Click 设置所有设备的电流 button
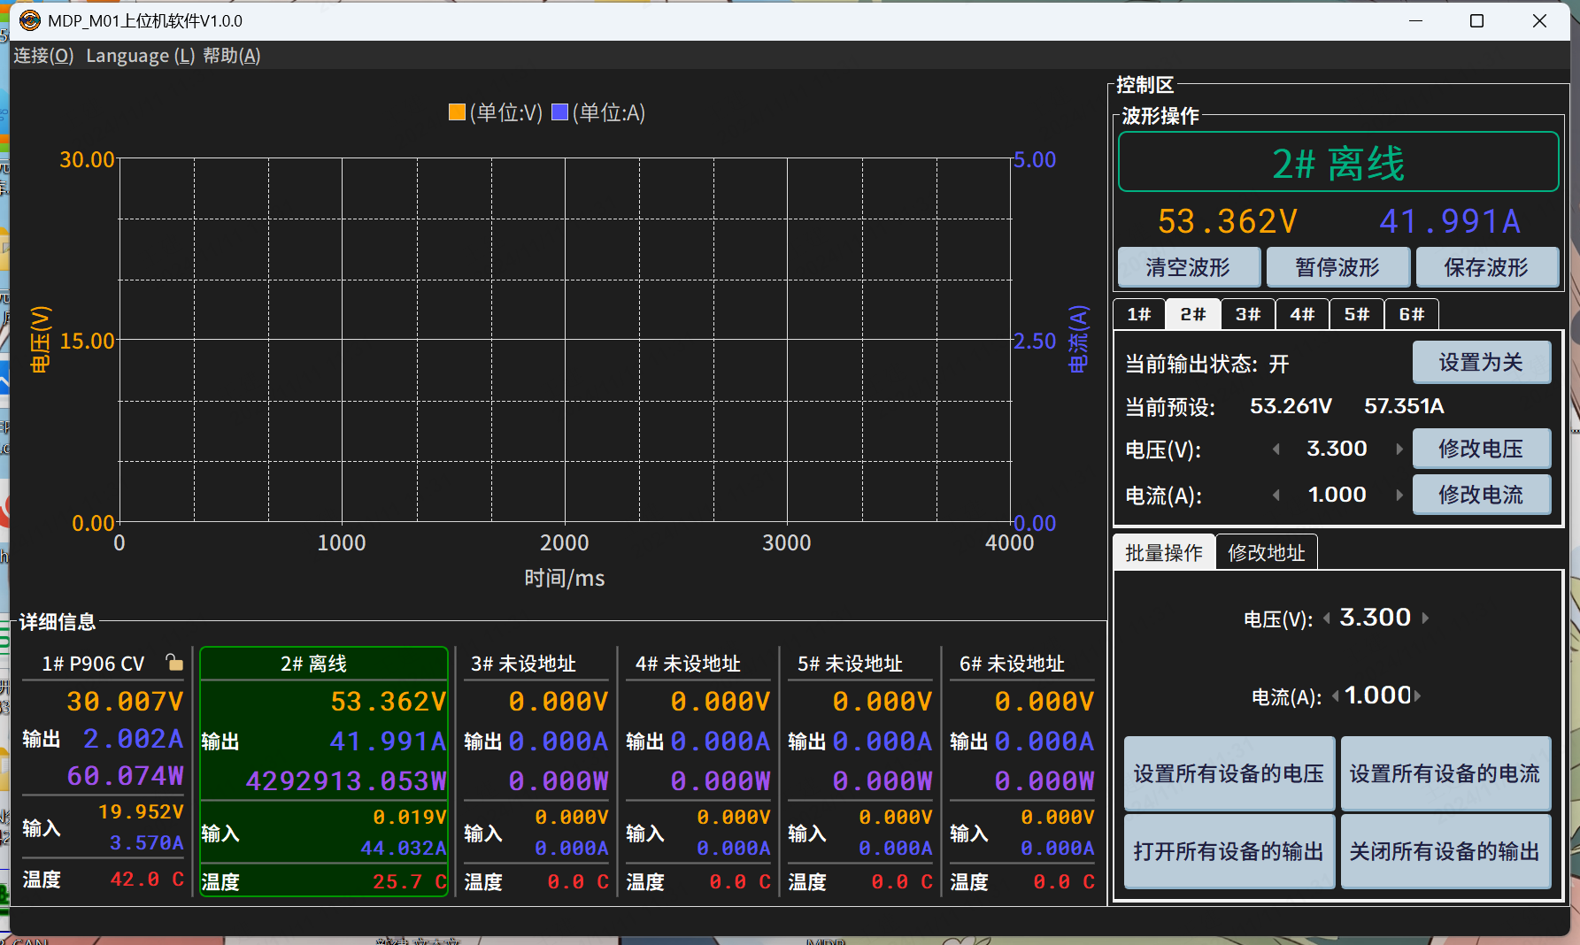 (x=1445, y=773)
